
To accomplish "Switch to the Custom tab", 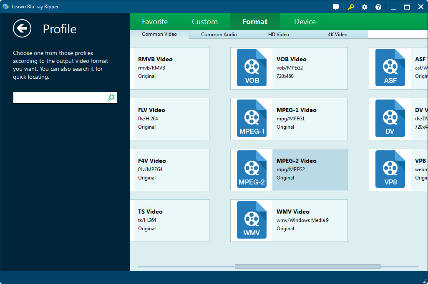I will click(205, 22).
